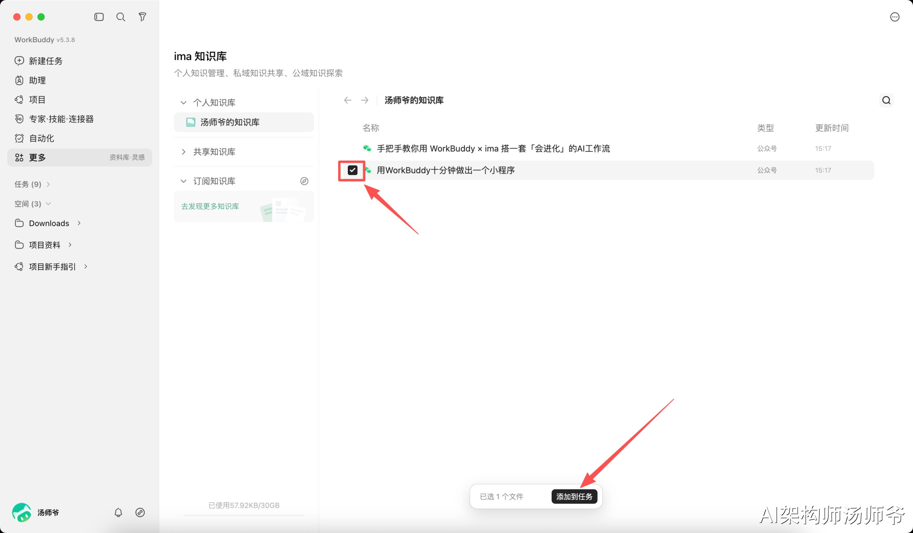
Task: Open 专家·技能·连接器
Action: (79, 119)
